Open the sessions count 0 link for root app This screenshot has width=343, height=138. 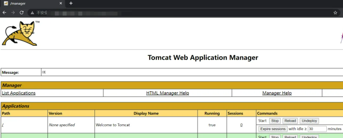coord(241,125)
